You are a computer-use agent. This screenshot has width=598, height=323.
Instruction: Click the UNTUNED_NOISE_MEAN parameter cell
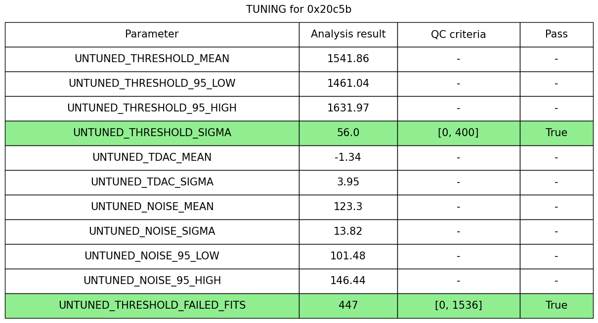click(x=152, y=207)
